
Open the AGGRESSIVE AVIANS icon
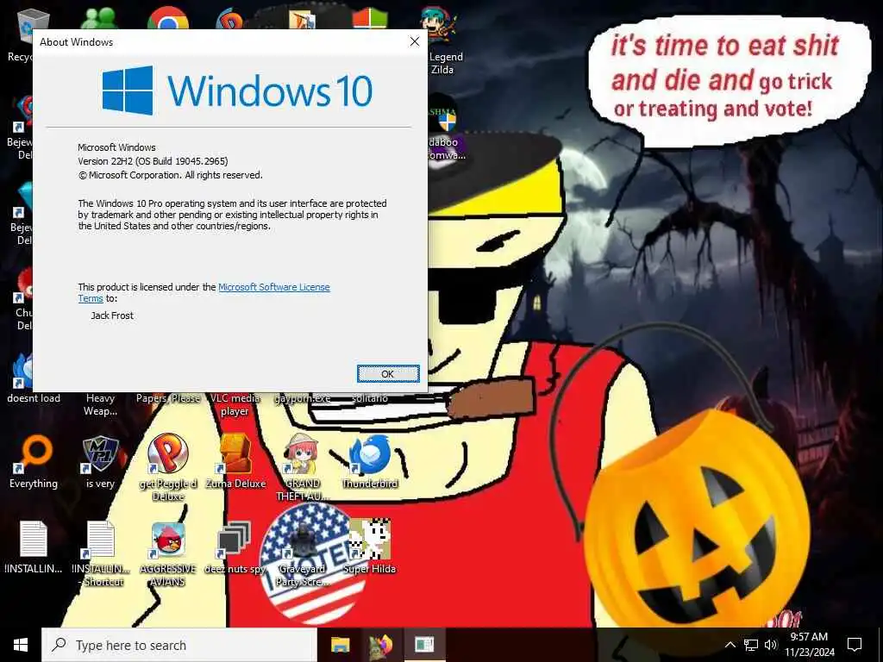168,553
